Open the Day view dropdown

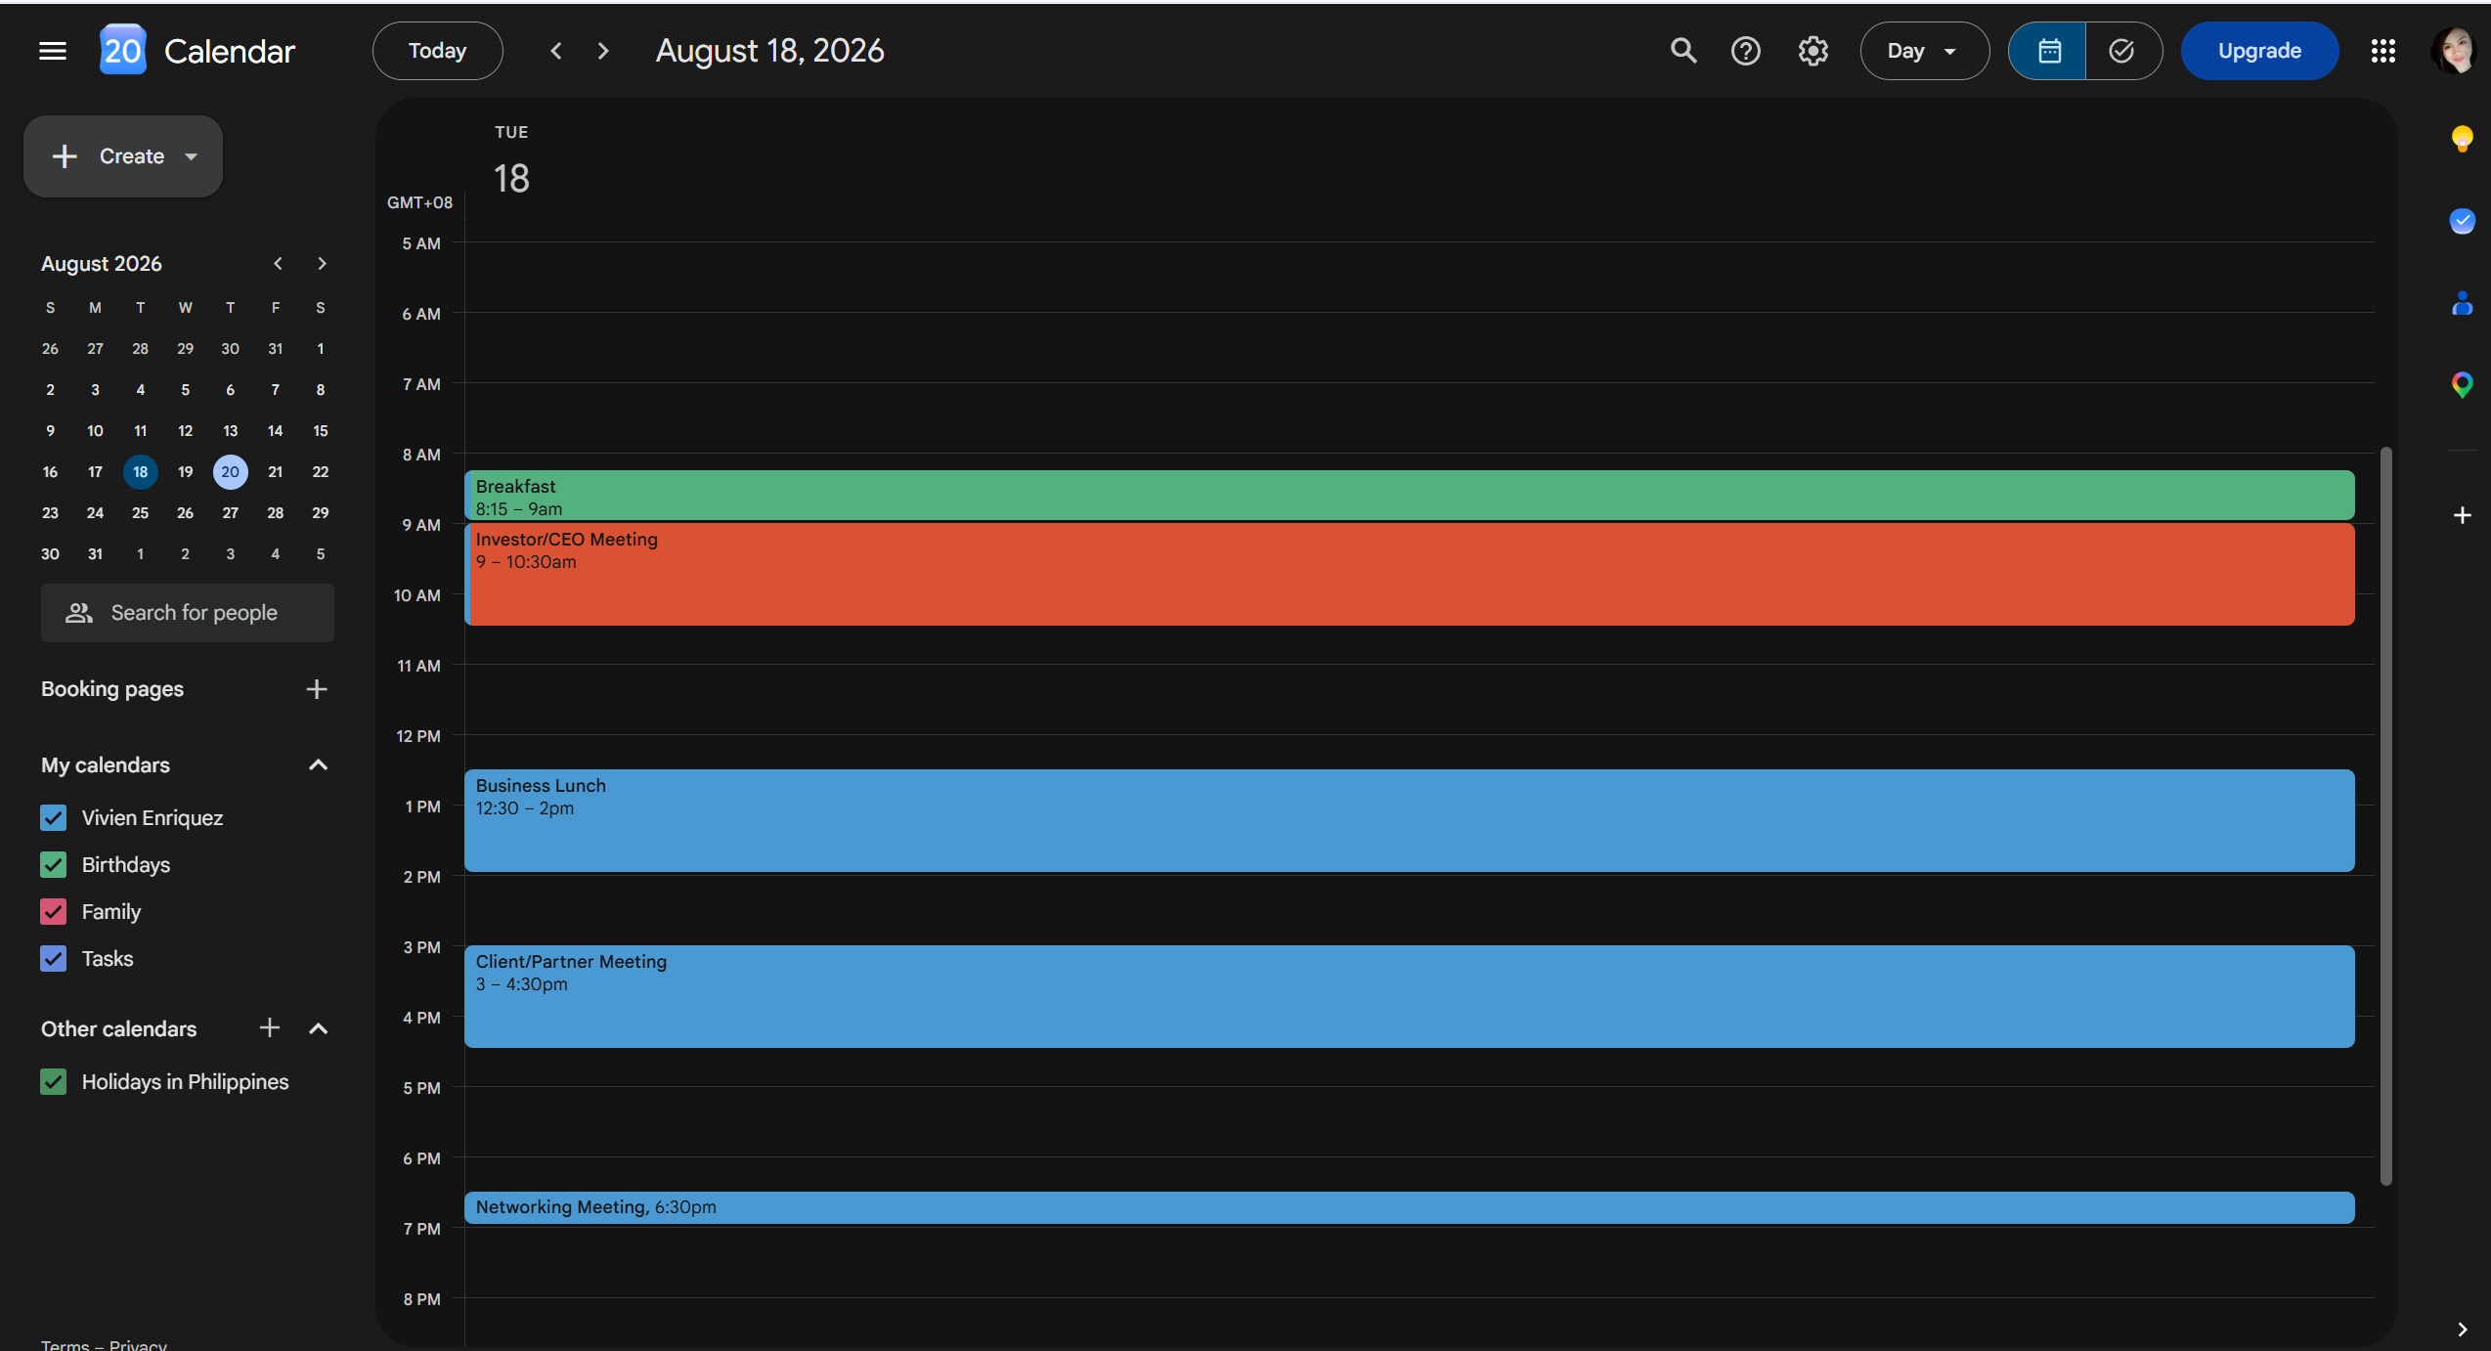(x=1924, y=51)
